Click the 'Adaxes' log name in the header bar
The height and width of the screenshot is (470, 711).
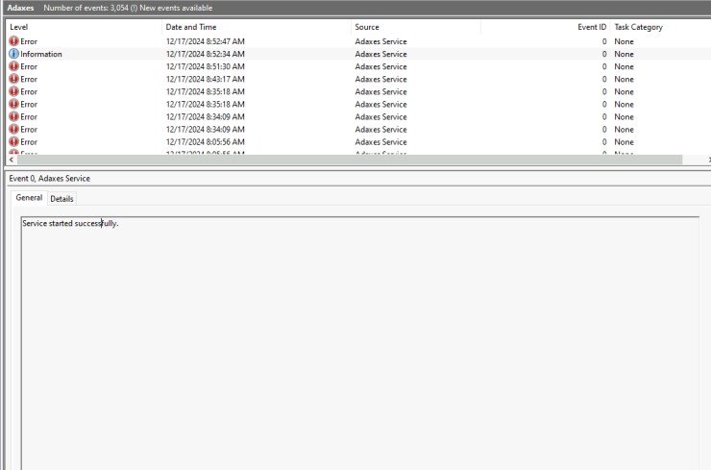click(20, 8)
